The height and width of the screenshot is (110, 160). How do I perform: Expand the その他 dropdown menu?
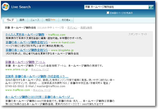(x=66, y=20)
